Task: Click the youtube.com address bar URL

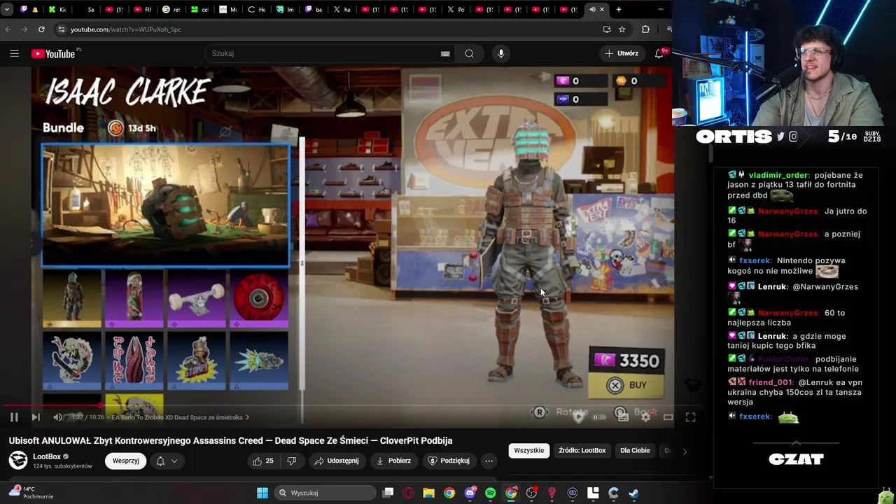Action: [x=126, y=29]
